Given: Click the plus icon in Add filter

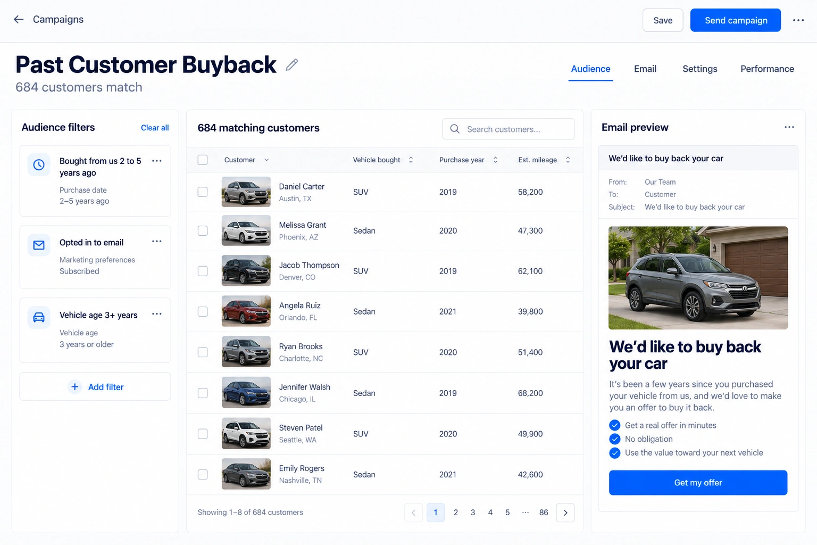Looking at the screenshot, I should tap(75, 387).
